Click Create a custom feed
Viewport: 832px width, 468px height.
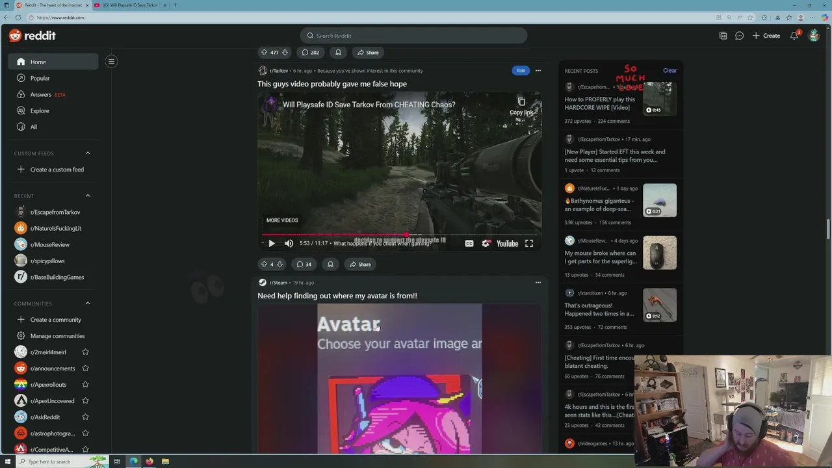(x=53, y=170)
